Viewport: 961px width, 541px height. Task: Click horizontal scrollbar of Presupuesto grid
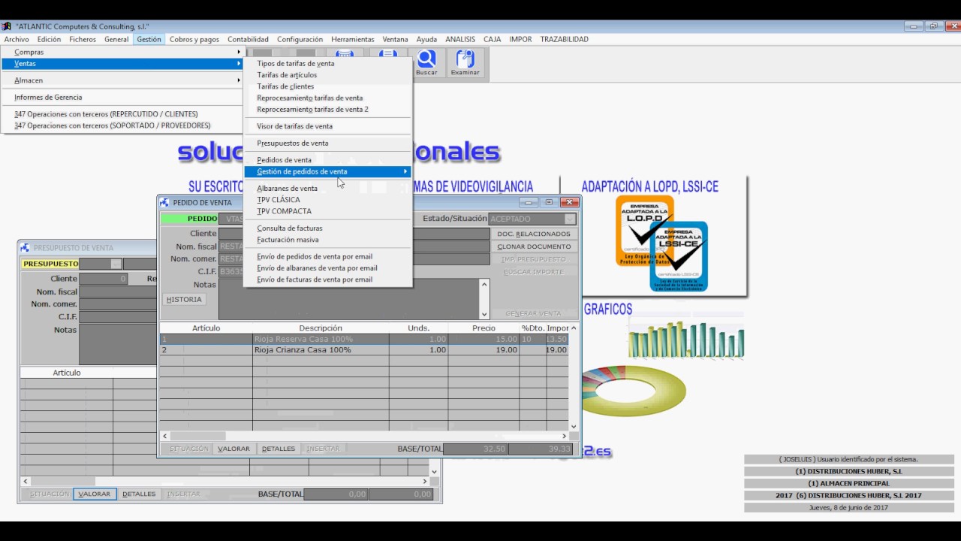point(225,482)
